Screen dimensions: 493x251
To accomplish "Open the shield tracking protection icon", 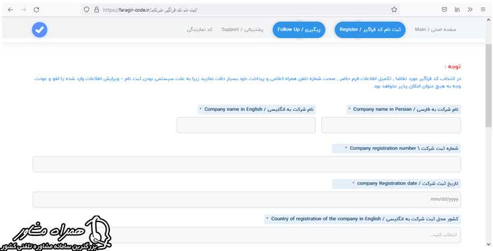I will click(x=86, y=10).
